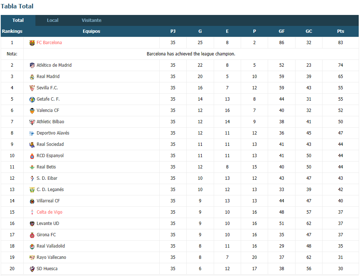Switch to the Visitante tab
Screen dimensions: 362x276
[91, 20]
